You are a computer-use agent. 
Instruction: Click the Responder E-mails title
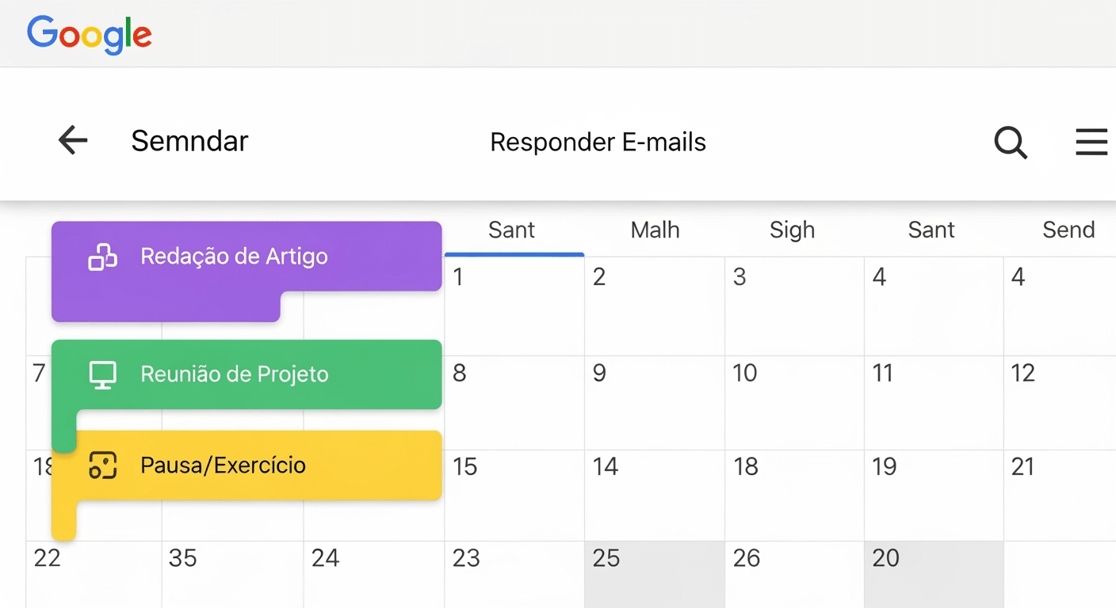598,142
